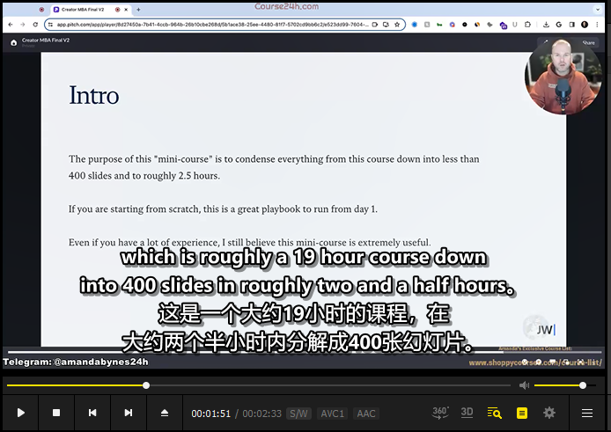
Task: Click the AAC audio codec label
Action: 365,414
